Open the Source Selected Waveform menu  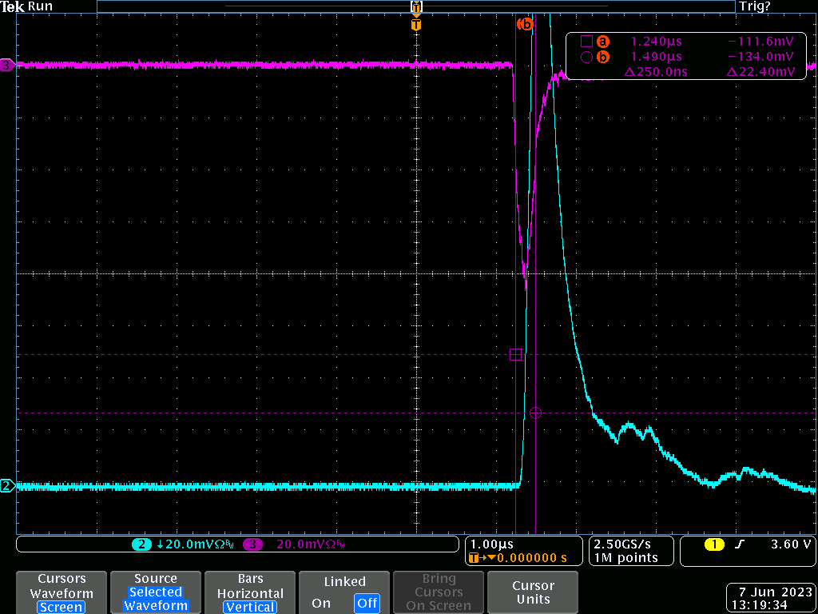(156, 592)
